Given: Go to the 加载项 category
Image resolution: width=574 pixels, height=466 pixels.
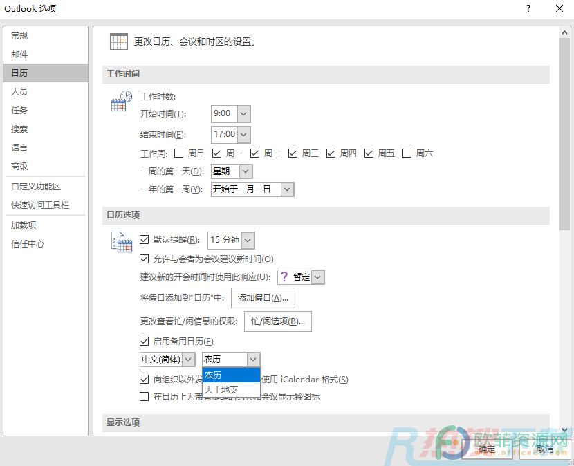Looking at the screenshot, I should pyautogui.click(x=46, y=225).
